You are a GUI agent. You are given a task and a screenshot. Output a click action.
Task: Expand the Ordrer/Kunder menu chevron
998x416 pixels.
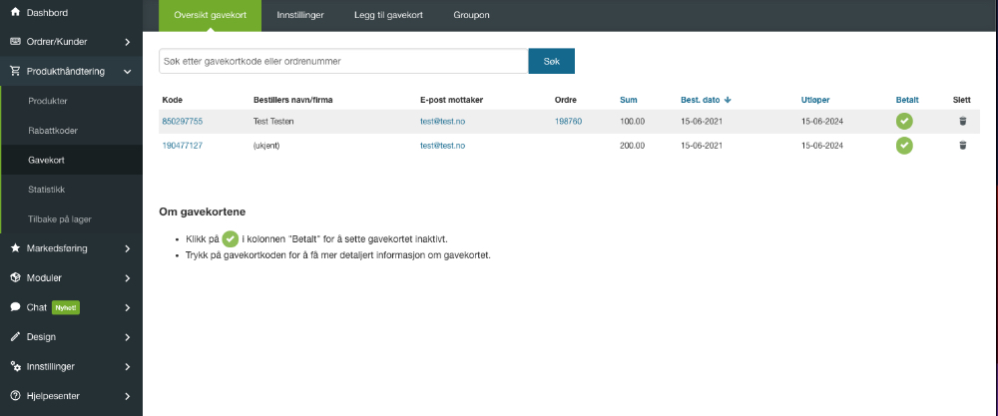(x=128, y=42)
